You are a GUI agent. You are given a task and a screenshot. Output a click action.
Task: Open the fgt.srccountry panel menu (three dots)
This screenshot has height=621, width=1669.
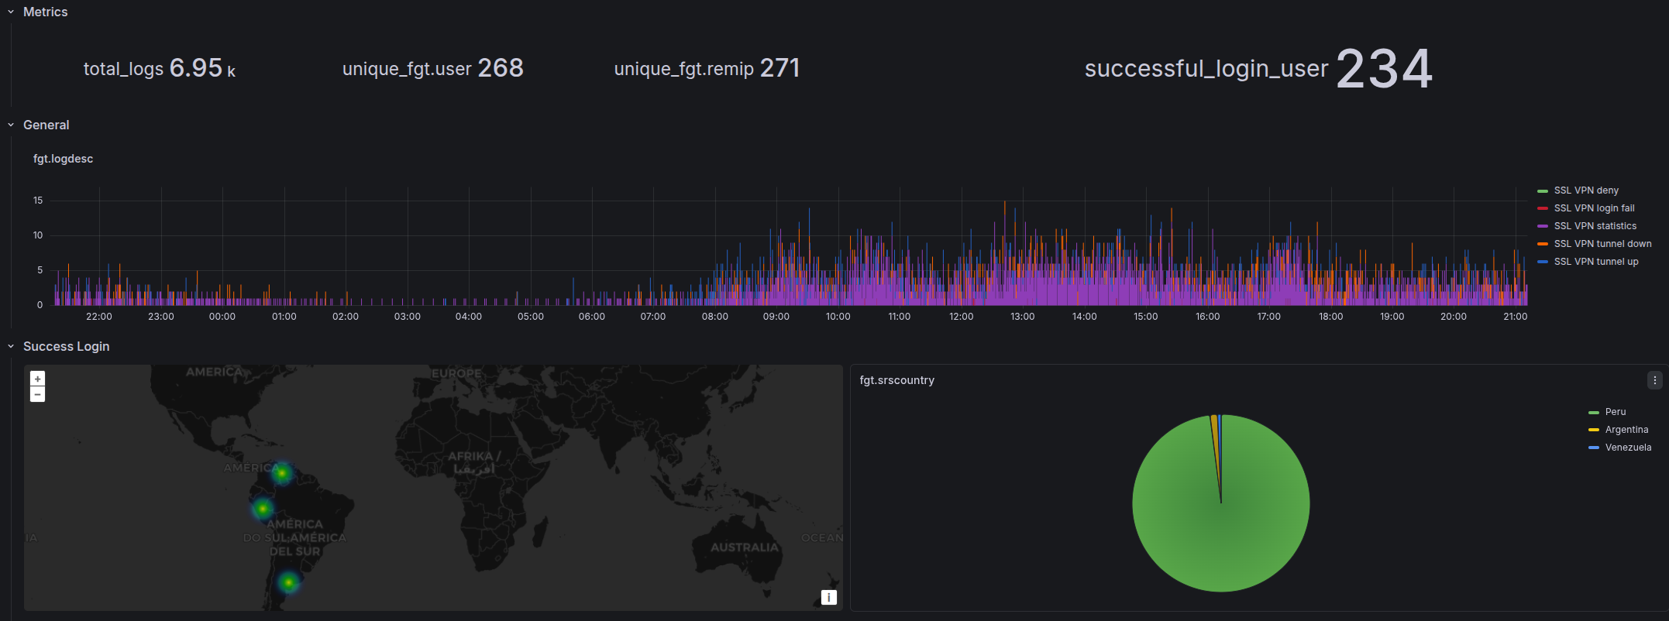click(1654, 380)
